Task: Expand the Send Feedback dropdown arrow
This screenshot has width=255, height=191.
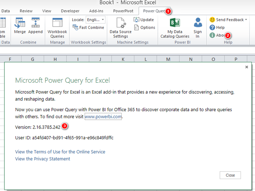Action: click(246, 19)
